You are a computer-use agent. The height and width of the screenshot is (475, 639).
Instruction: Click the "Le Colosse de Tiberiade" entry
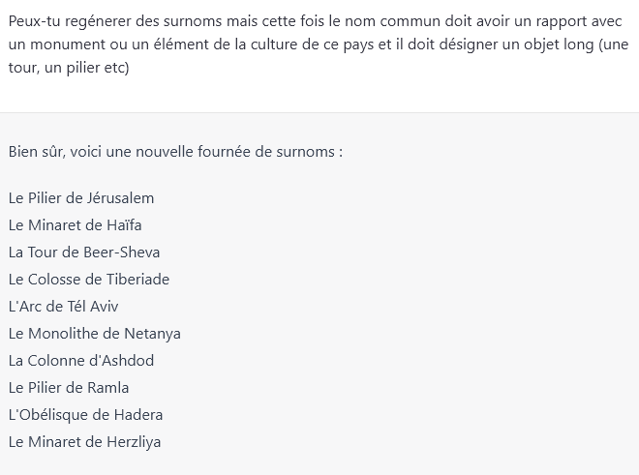(x=89, y=280)
